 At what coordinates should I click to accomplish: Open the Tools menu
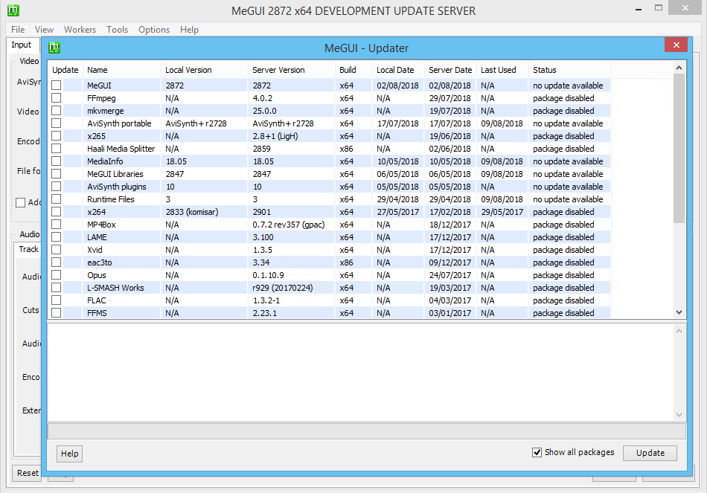(x=118, y=29)
